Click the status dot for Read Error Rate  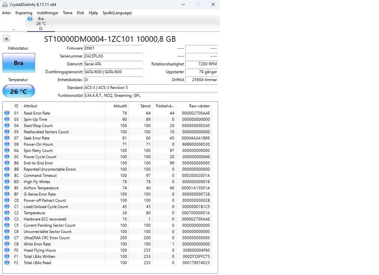pyautogui.click(x=7, y=113)
